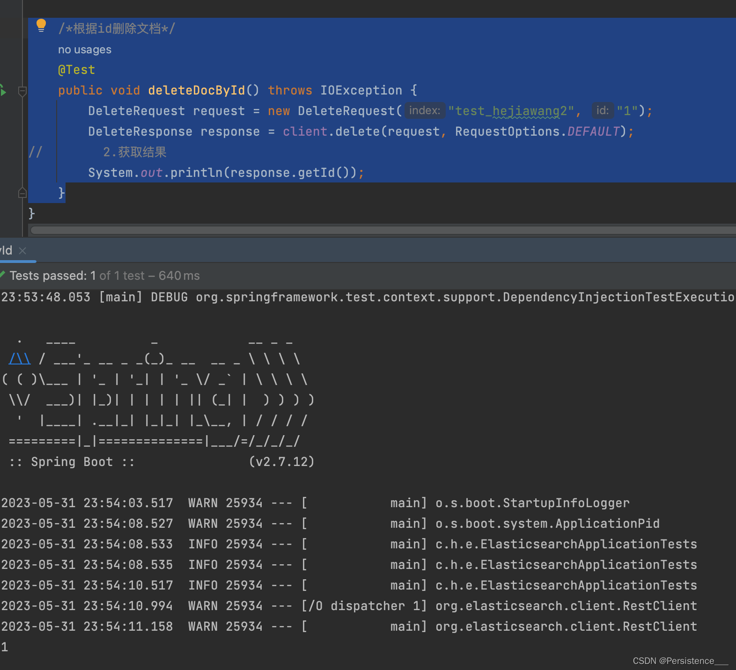Image resolution: width=736 pixels, height=670 pixels.
Task: Click the IOException type in method signature
Action: 361,90
